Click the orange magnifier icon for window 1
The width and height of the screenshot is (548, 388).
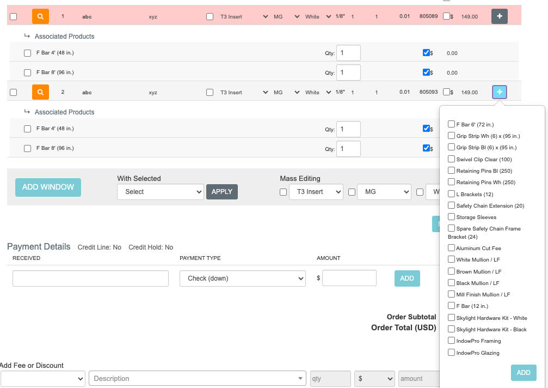pos(40,16)
